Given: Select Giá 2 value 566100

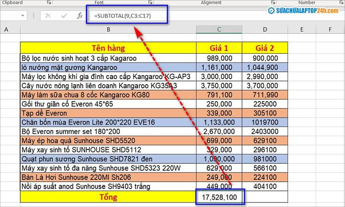Looking at the screenshot, I should [x=265, y=168].
